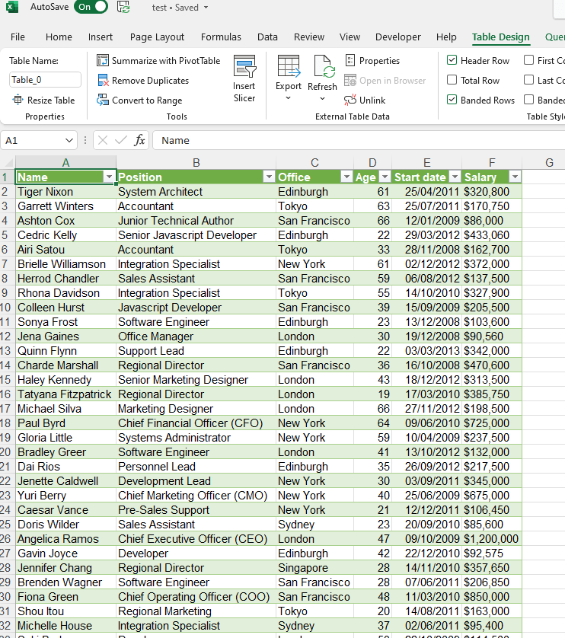Image resolution: width=565 pixels, height=638 pixels.
Task: Open the Page Layout tab
Action: click(157, 37)
